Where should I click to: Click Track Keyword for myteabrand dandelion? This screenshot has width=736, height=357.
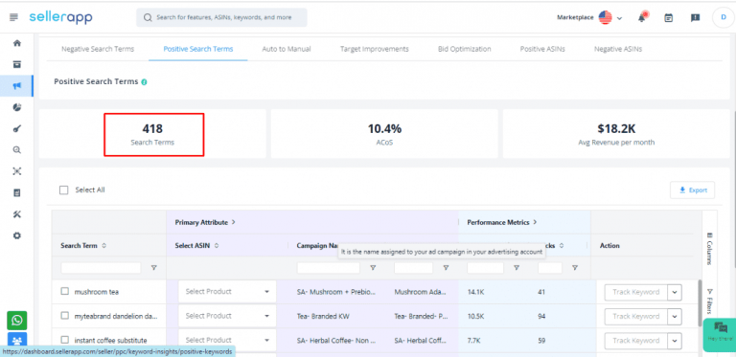636,316
